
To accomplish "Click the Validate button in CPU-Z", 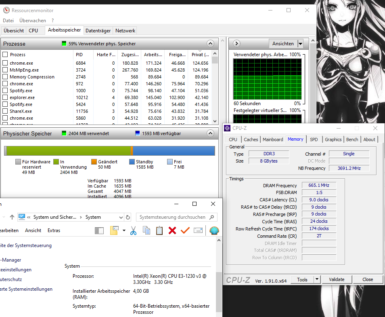I will coord(337,279).
